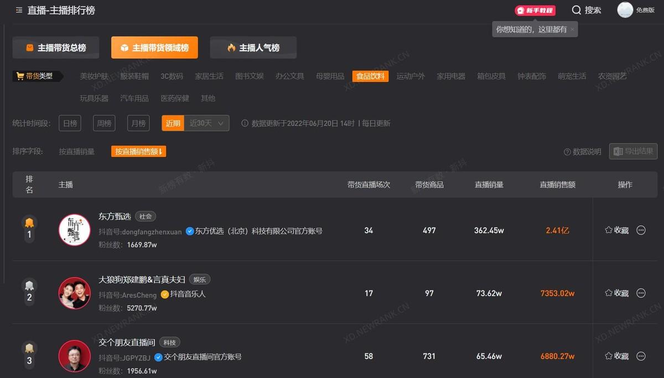Sort by 按直播销量
Screen dimensions: 664x378
(77, 152)
